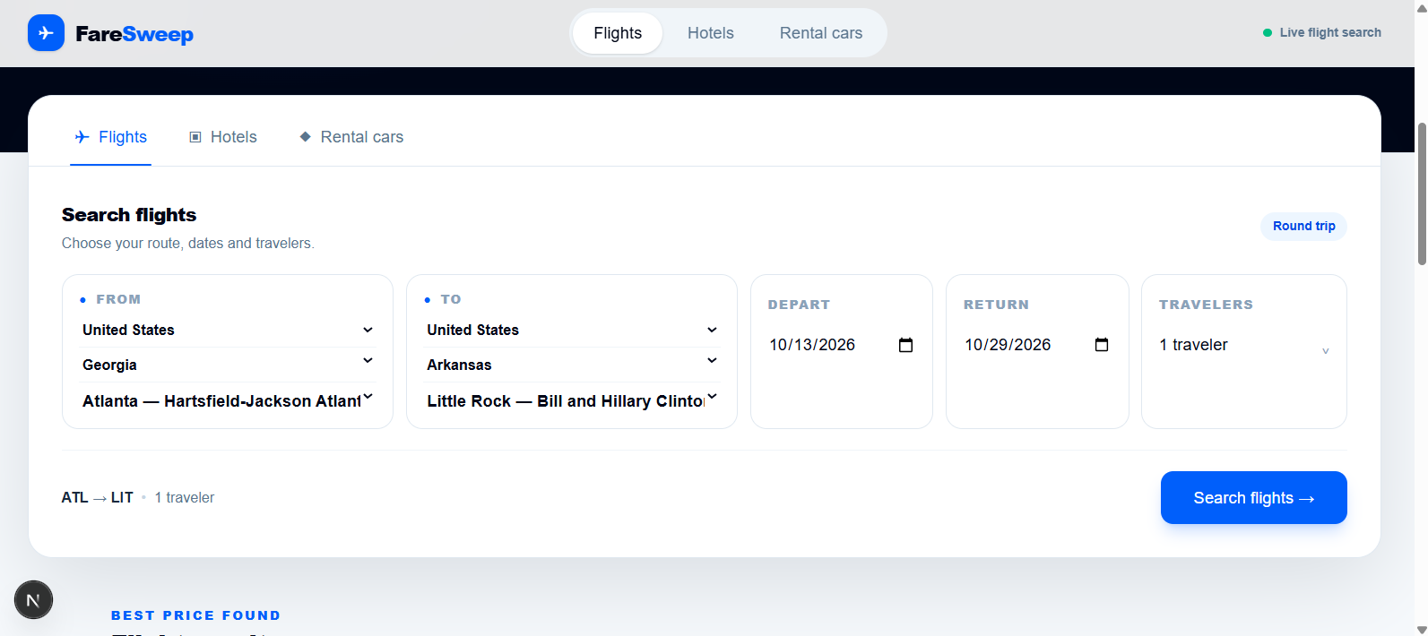The width and height of the screenshot is (1428, 636).
Task: Click the 'Choose your route, dates and travelers.' subtitle
Action: (x=188, y=244)
